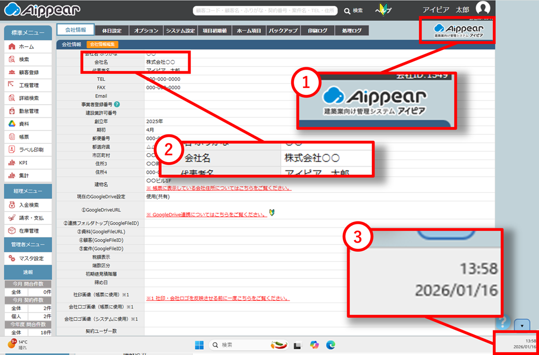Open マスタ設定 gear icon
This screenshot has height=355, width=539.
[12, 258]
